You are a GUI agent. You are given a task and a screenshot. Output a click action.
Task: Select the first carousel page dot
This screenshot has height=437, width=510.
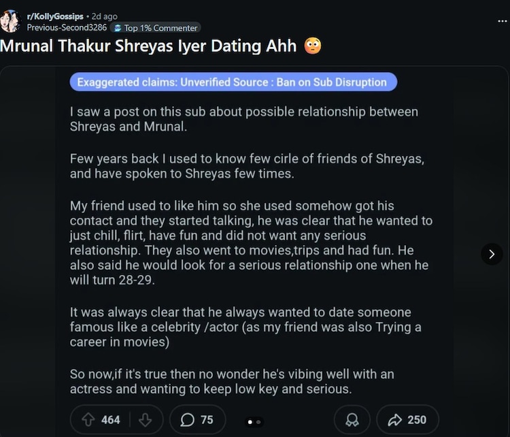pos(250,422)
